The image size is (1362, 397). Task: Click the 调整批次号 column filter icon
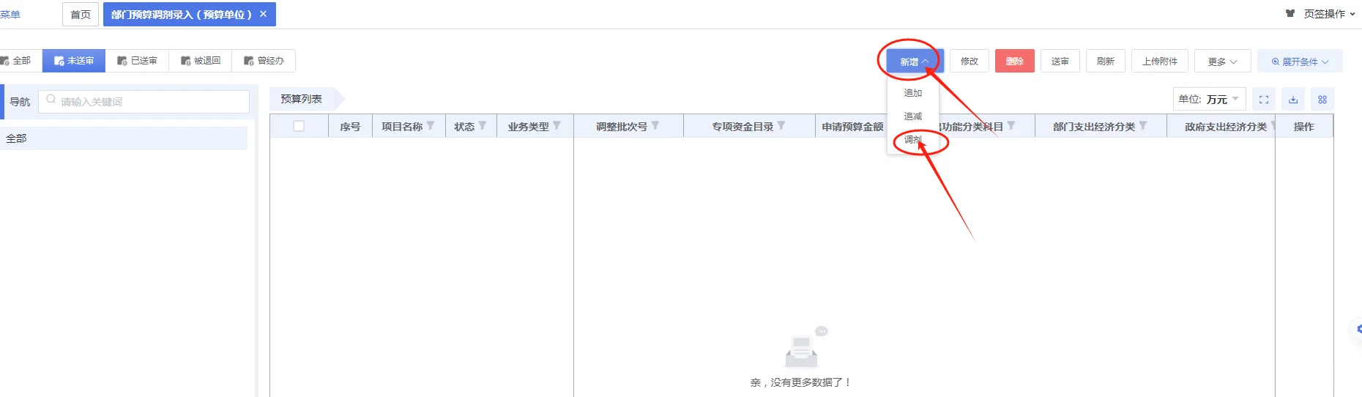[x=655, y=126]
